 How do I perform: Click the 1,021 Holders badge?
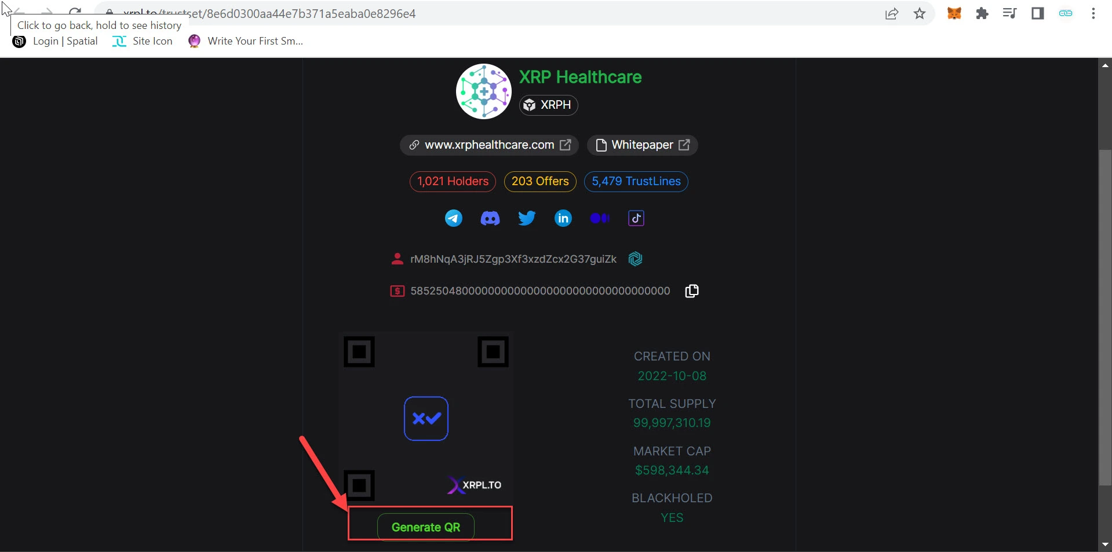[453, 182]
